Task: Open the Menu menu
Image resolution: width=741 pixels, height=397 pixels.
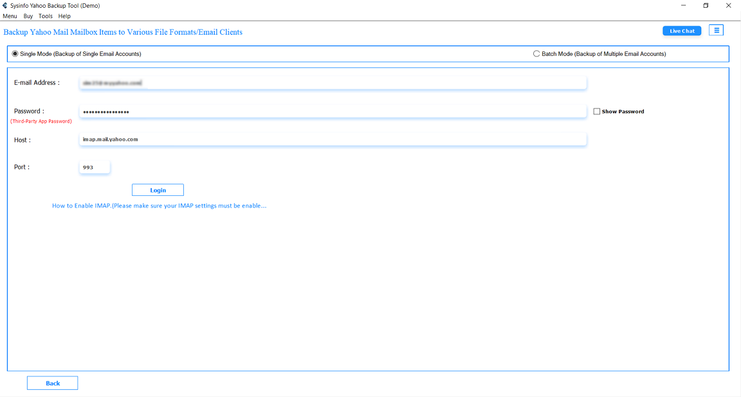Action: pos(10,16)
